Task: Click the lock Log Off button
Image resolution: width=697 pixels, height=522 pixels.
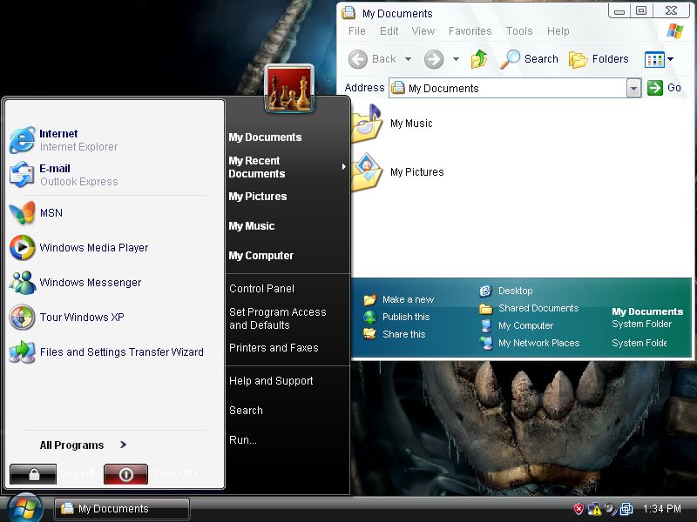Action: tap(33, 474)
